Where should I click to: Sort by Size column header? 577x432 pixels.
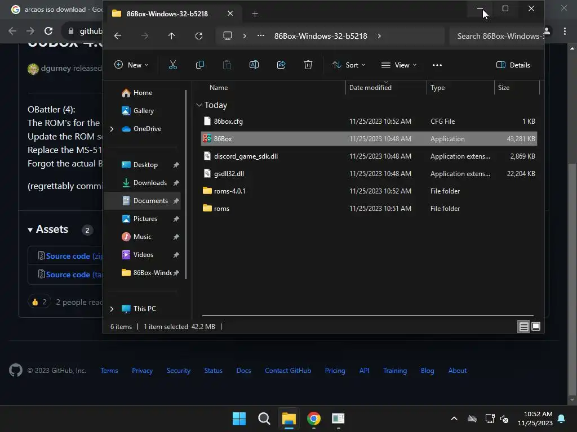tap(504, 88)
